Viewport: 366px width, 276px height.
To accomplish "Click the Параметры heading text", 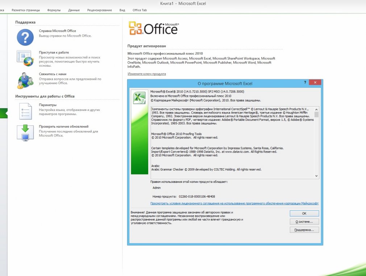I will (47, 105).
